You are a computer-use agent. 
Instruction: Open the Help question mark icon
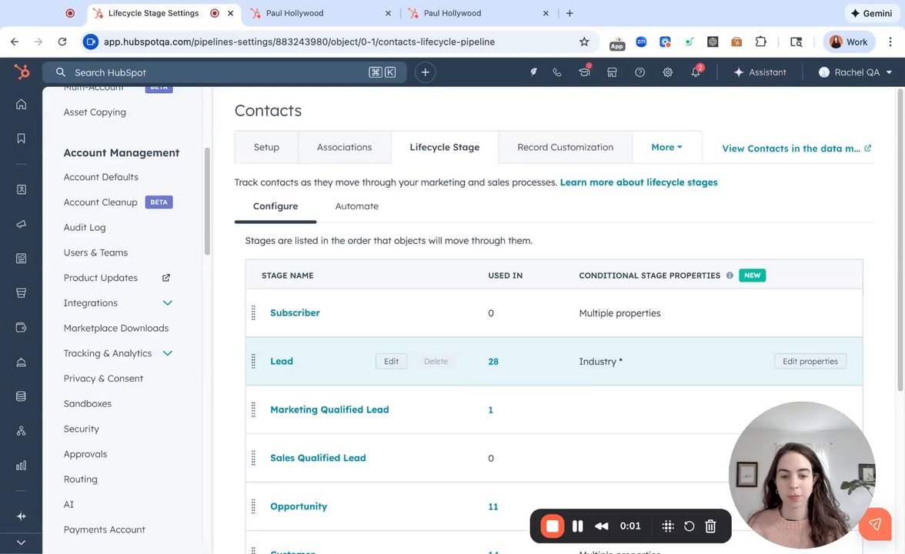pos(640,72)
